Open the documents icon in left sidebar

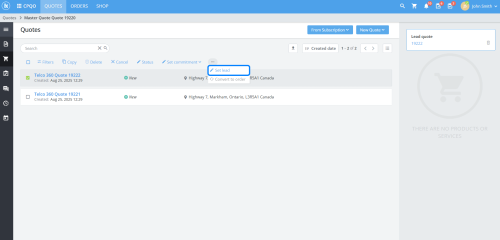pyautogui.click(x=6, y=44)
